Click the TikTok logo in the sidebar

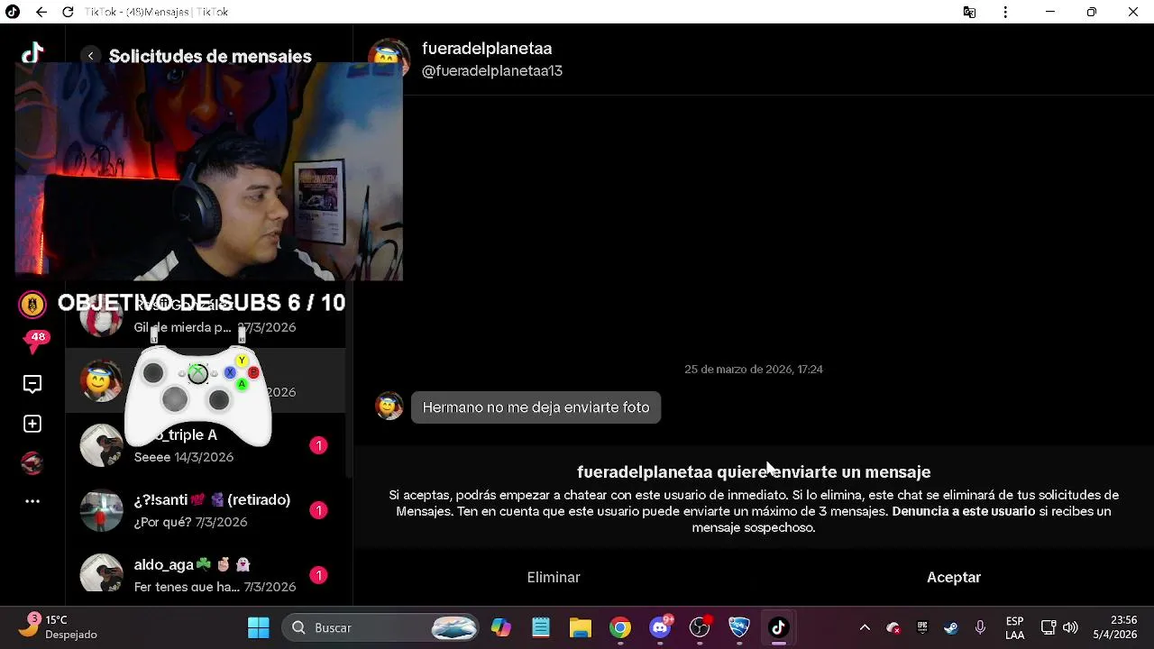[x=32, y=53]
